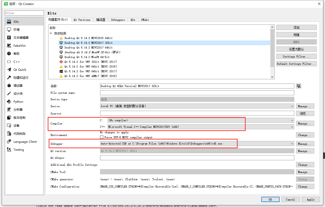325x207 pixels.
Task: Open Settings Filter...
Action: click(x=296, y=56)
